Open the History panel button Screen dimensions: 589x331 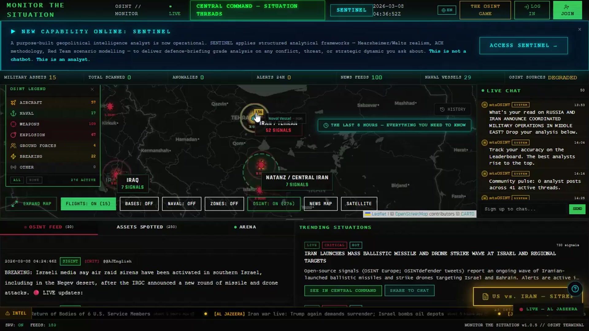click(452, 109)
